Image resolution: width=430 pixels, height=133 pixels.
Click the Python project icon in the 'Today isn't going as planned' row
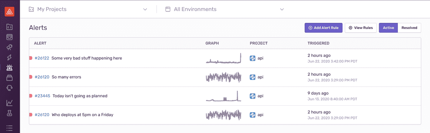(x=253, y=96)
